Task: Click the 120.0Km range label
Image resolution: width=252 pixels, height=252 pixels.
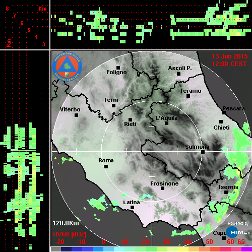Action: pos(66,223)
